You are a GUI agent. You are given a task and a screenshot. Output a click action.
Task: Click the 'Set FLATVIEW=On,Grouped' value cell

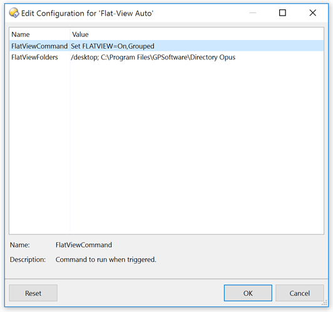pyautogui.click(x=113, y=46)
